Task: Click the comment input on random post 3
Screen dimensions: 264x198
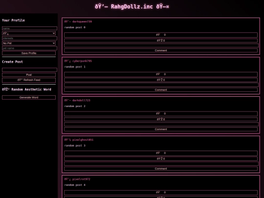Action: coord(161,164)
